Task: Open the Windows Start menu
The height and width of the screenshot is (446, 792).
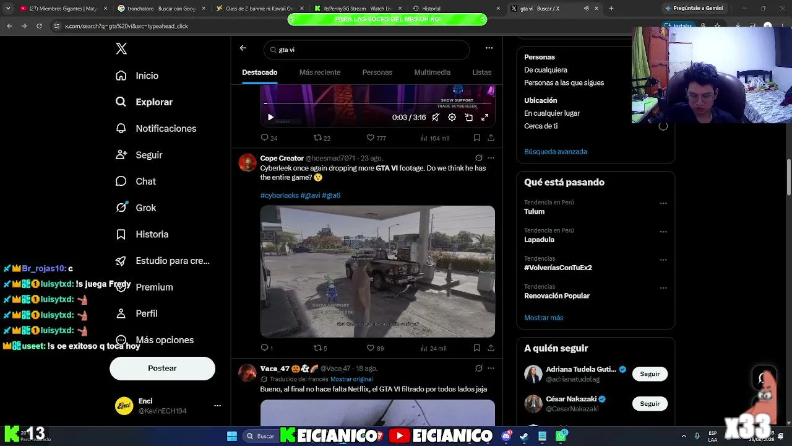Action: tap(232, 436)
